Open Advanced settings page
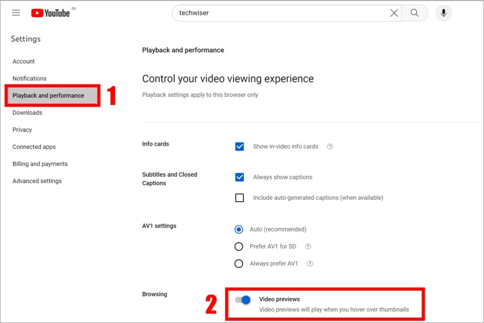This screenshot has width=484, height=323. pyautogui.click(x=37, y=181)
